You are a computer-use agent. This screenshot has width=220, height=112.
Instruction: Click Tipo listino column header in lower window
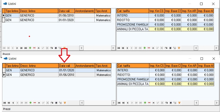(x=13, y=66)
